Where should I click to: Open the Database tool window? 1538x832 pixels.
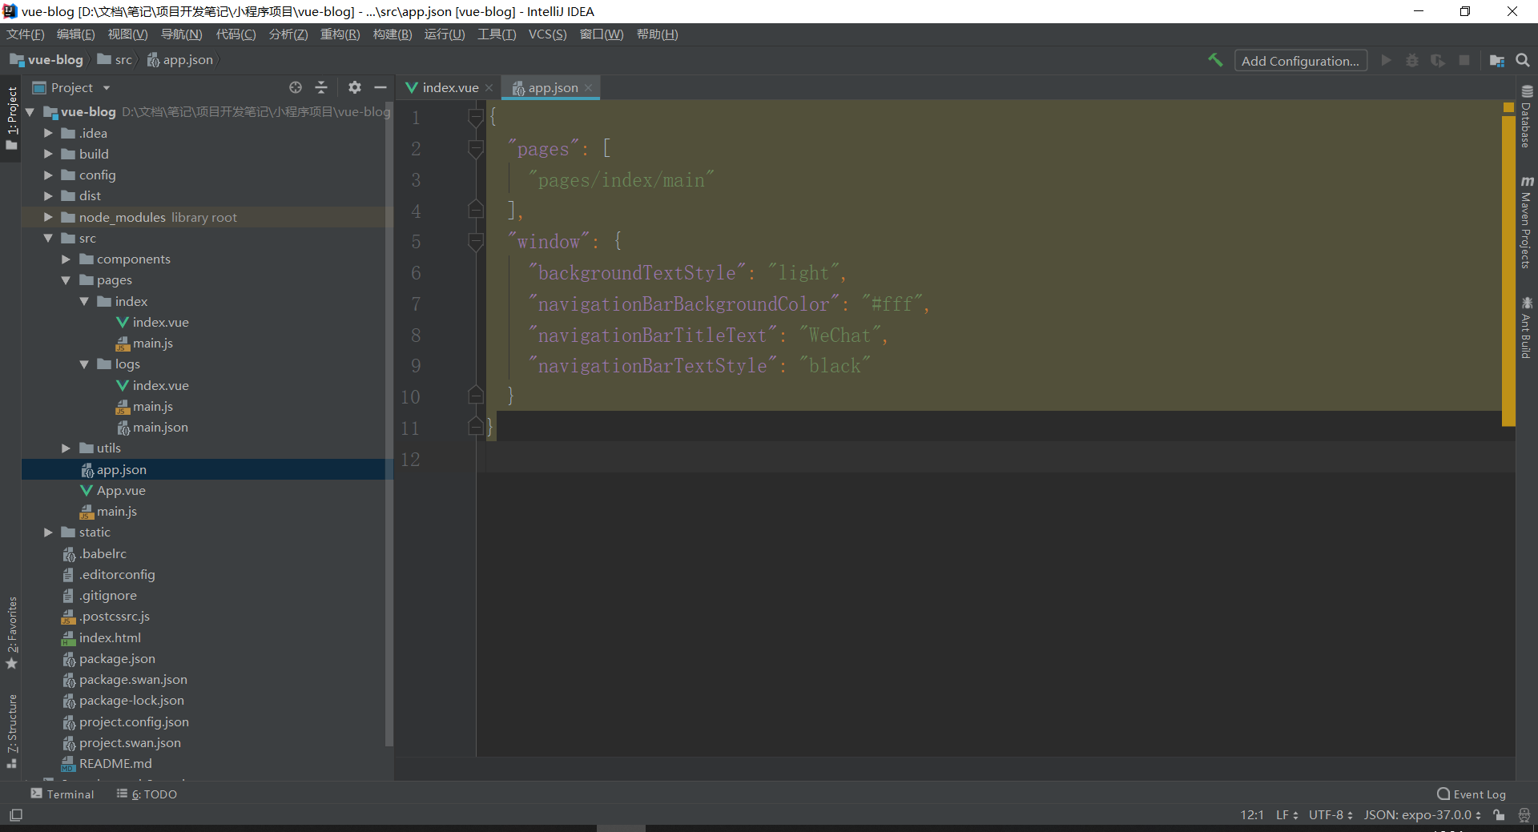1527,116
